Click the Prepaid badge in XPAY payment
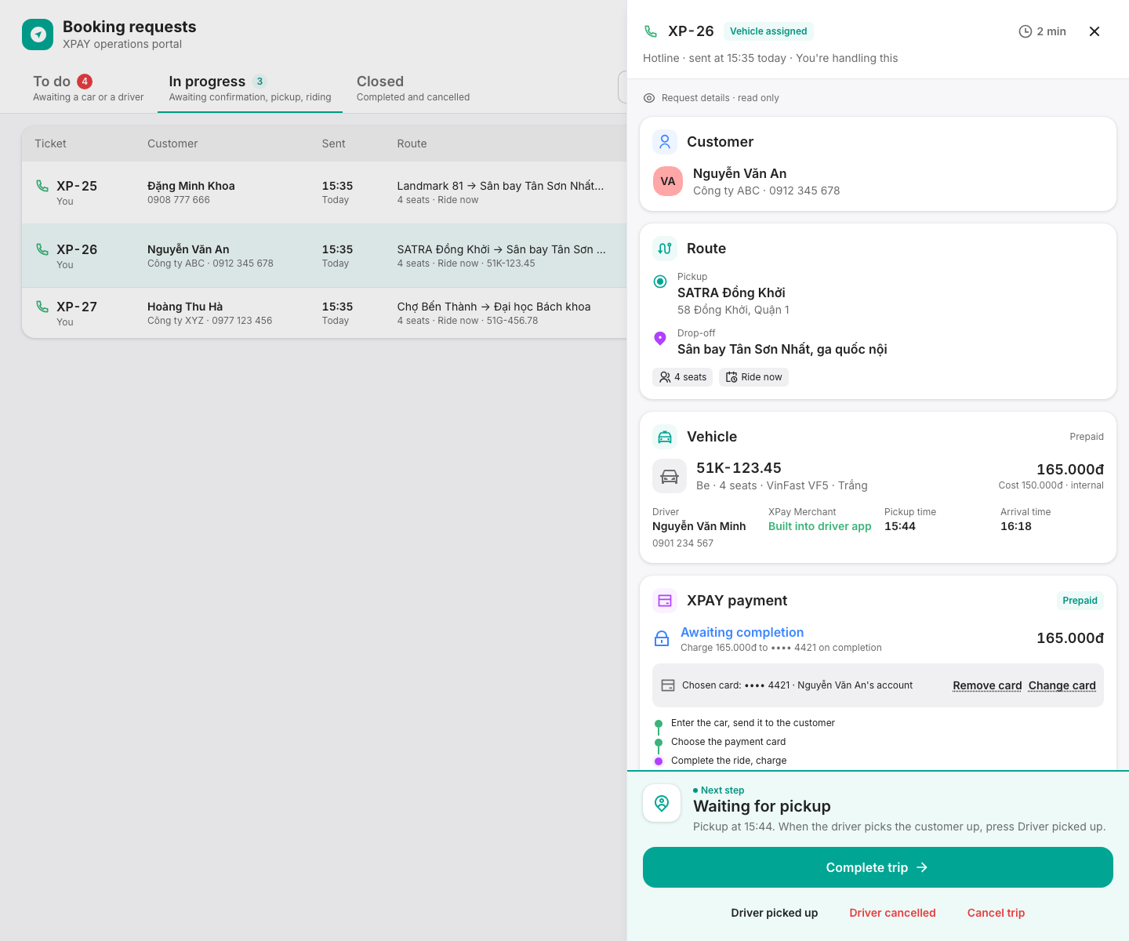Viewport: 1129px width, 941px height. coord(1080,601)
